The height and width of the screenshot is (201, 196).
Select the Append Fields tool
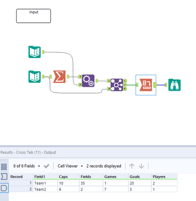(x=88, y=81)
